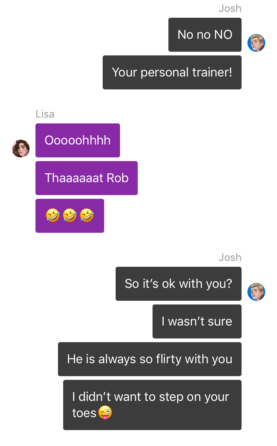The height and width of the screenshot is (446, 277).
Task: Tap "He is always so flirty with you" bubble
Action: (x=150, y=359)
